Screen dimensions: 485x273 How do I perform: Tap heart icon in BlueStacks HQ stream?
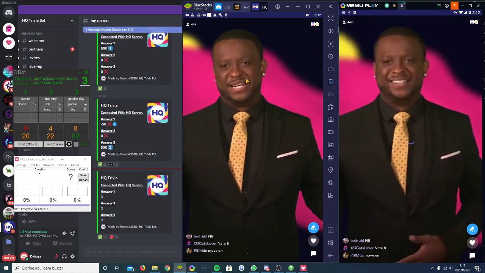(x=313, y=241)
